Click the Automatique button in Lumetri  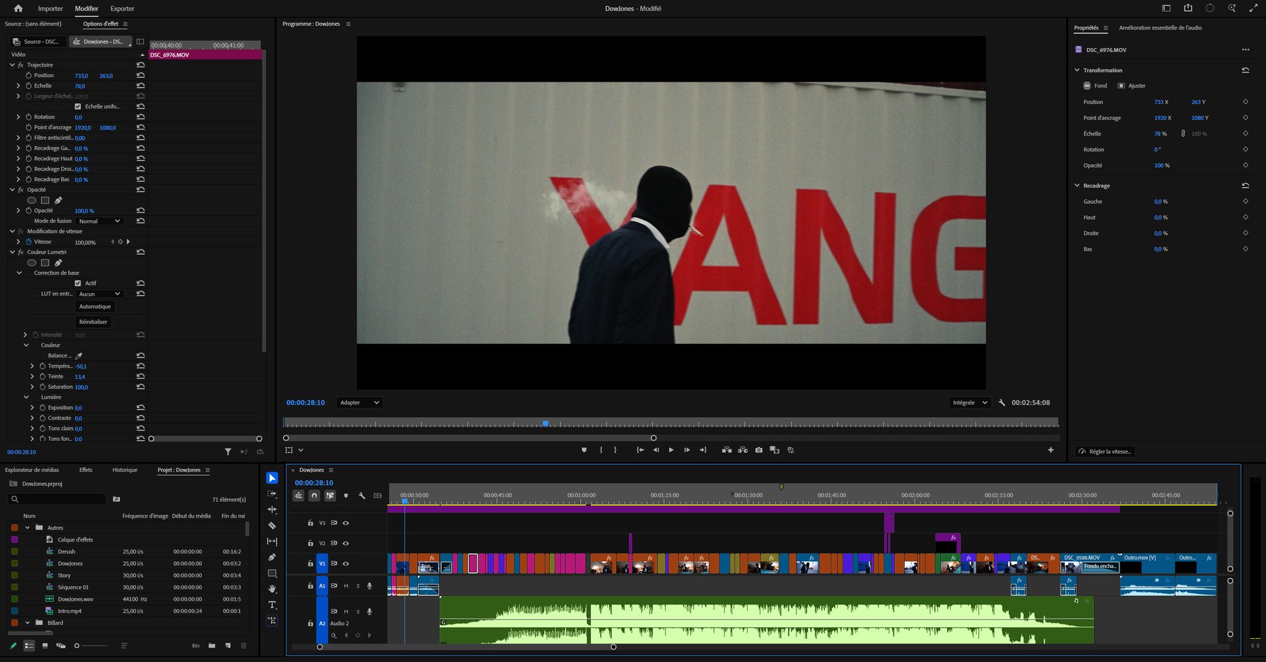(95, 306)
